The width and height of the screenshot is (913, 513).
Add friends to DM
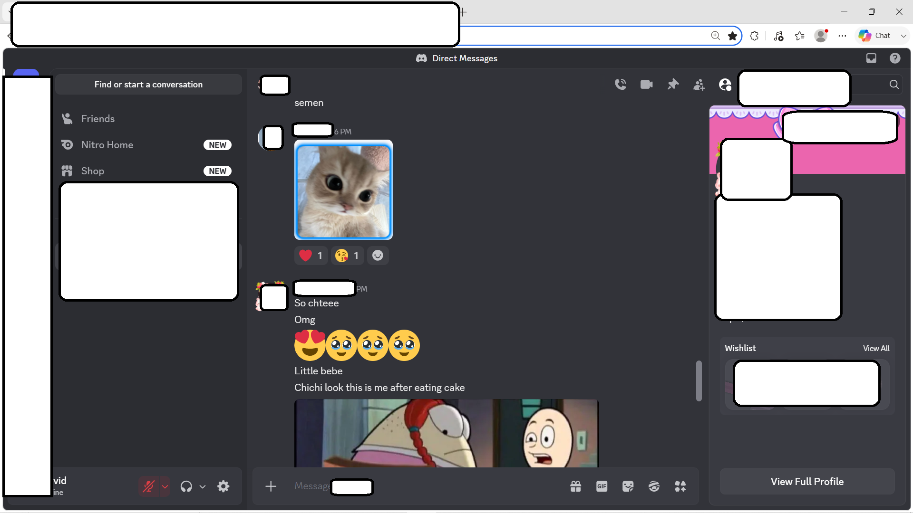coord(699,85)
